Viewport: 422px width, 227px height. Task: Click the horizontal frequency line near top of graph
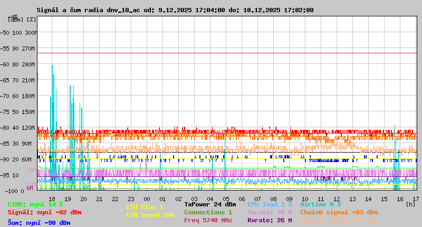(x=227, y=53)
